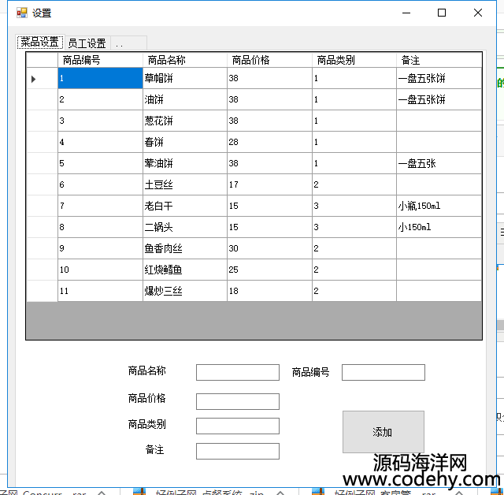Screen dimensions: 504x495
Task: Select the 春饼 name cell
Action: tap(185, 142)
